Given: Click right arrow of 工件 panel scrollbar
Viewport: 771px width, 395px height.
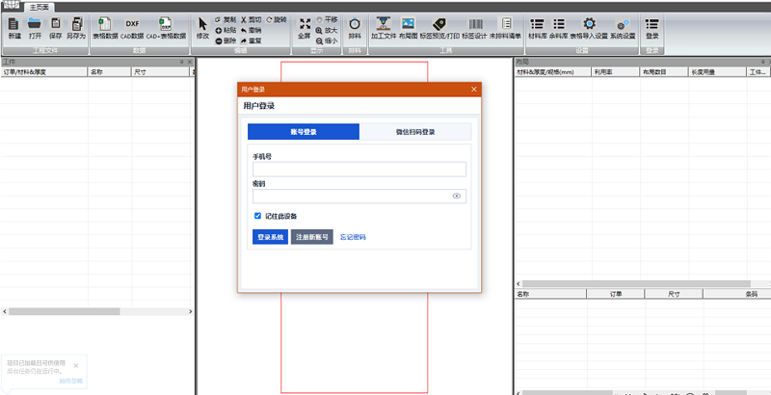Looking at the screenshot, I should (190, 311).
